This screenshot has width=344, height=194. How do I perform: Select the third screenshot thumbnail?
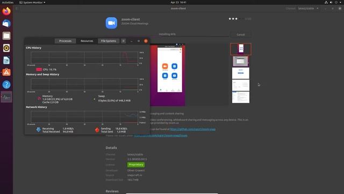pos(241,73)
